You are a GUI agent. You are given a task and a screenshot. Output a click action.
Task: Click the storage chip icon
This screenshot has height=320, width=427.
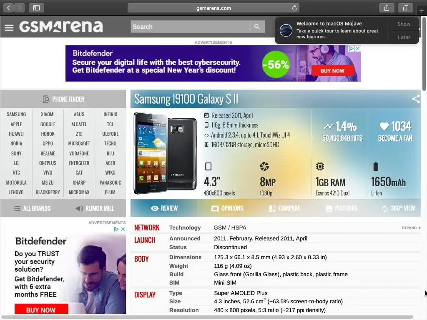point(207,145)
